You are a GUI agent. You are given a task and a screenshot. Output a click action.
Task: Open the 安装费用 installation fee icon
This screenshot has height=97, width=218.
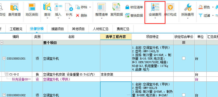[155, 7]
